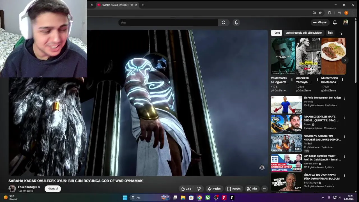359x202 pixels.
Task: Open options menu for Amerikalı Yarbayın short
Action: click(317, 80)
